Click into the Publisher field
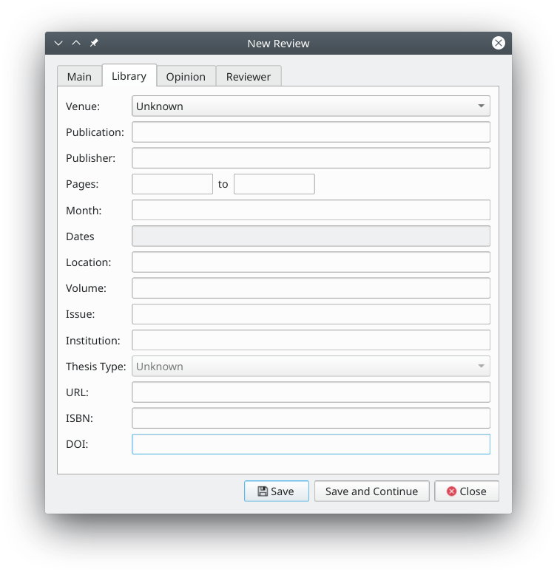 (x=311, y=158)
